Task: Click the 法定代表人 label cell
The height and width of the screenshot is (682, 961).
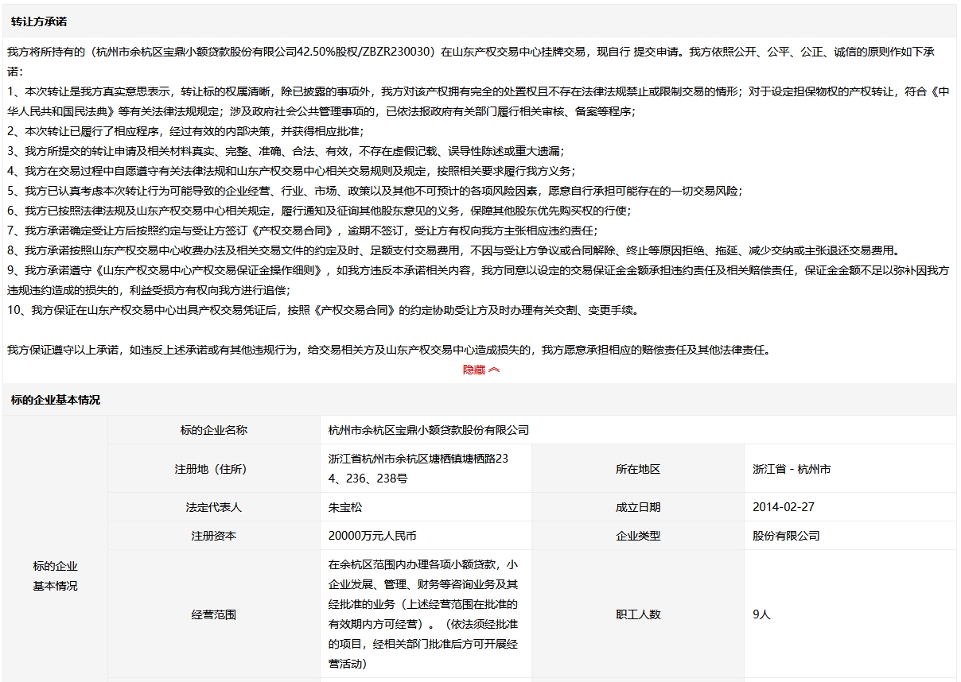Action: (214, 507)
